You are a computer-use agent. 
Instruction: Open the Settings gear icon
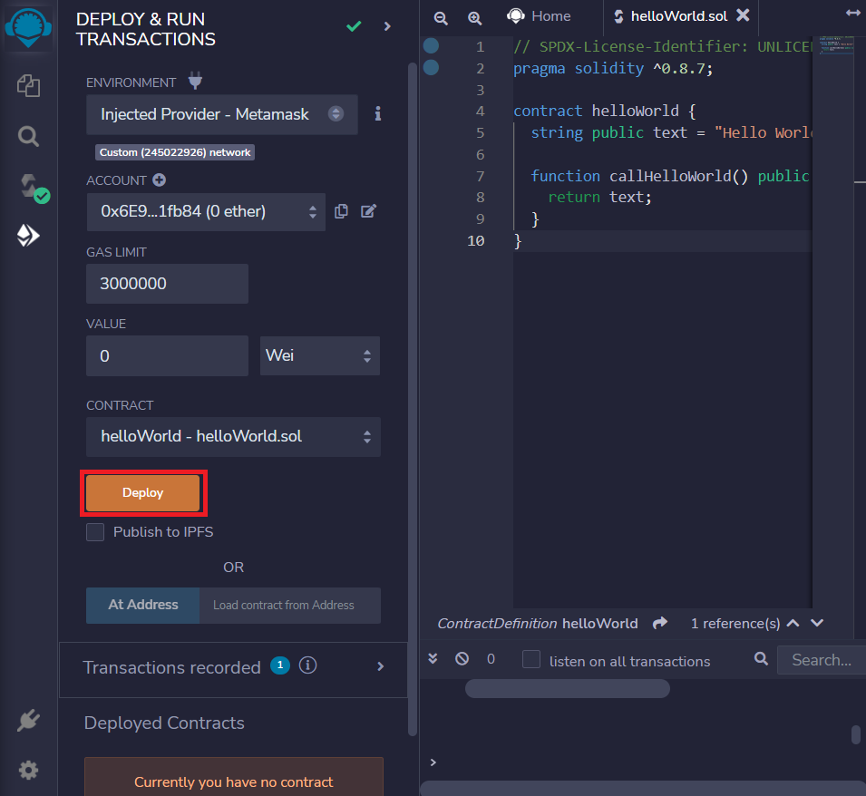[28, 770]
